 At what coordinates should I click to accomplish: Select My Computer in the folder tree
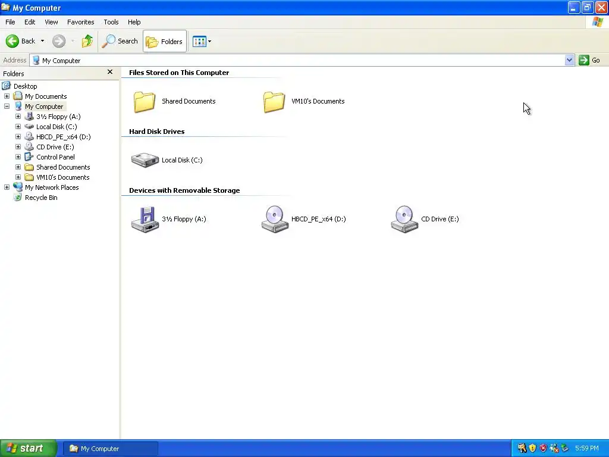44,107
